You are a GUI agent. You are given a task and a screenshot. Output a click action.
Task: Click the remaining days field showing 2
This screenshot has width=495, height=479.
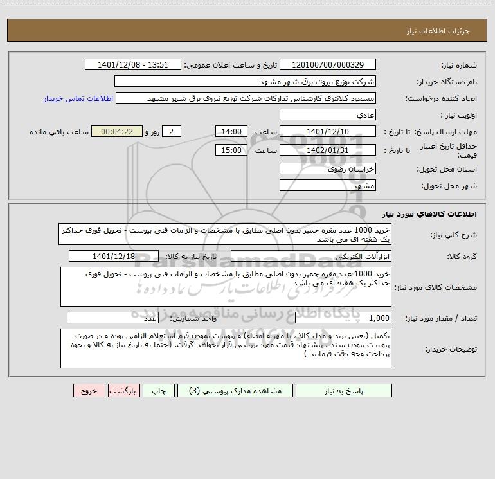tap(172, 132)
